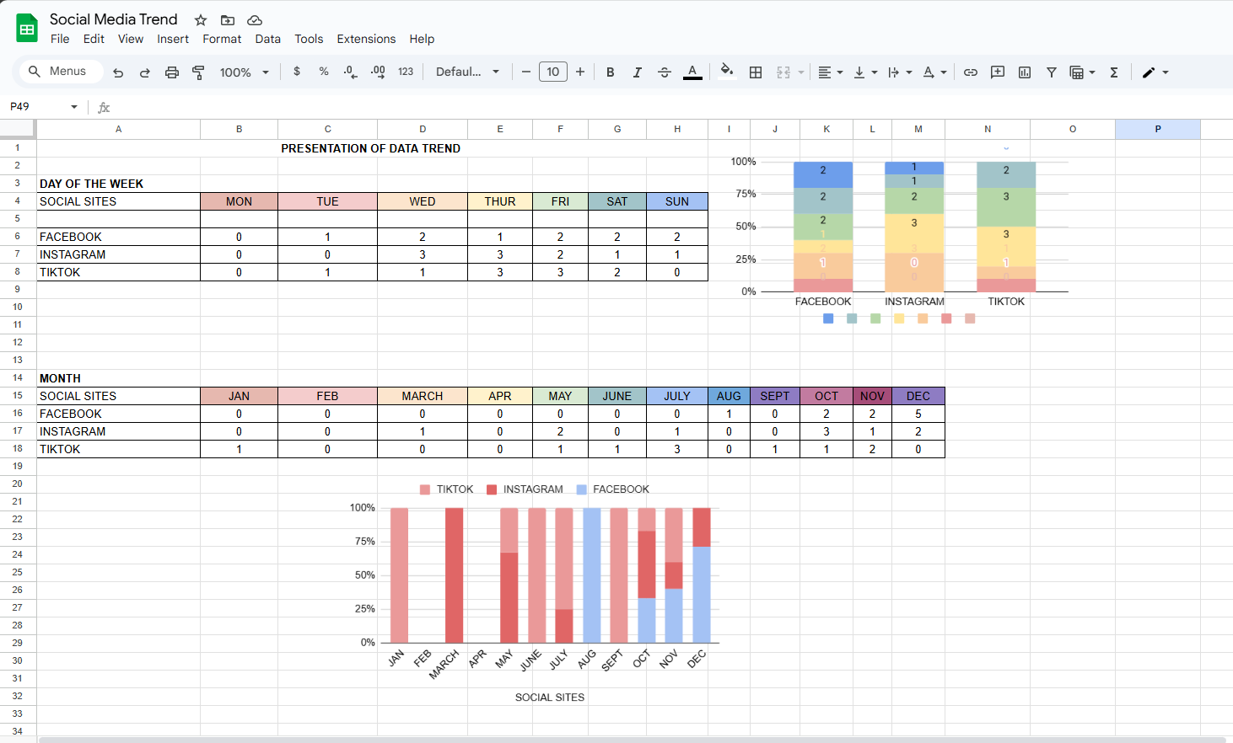Open the Borders tool

[x=756, y=72]
